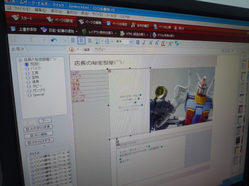
Task: Select 道具 page in tree
Action: pyautogui.click(x=33, y=82)
